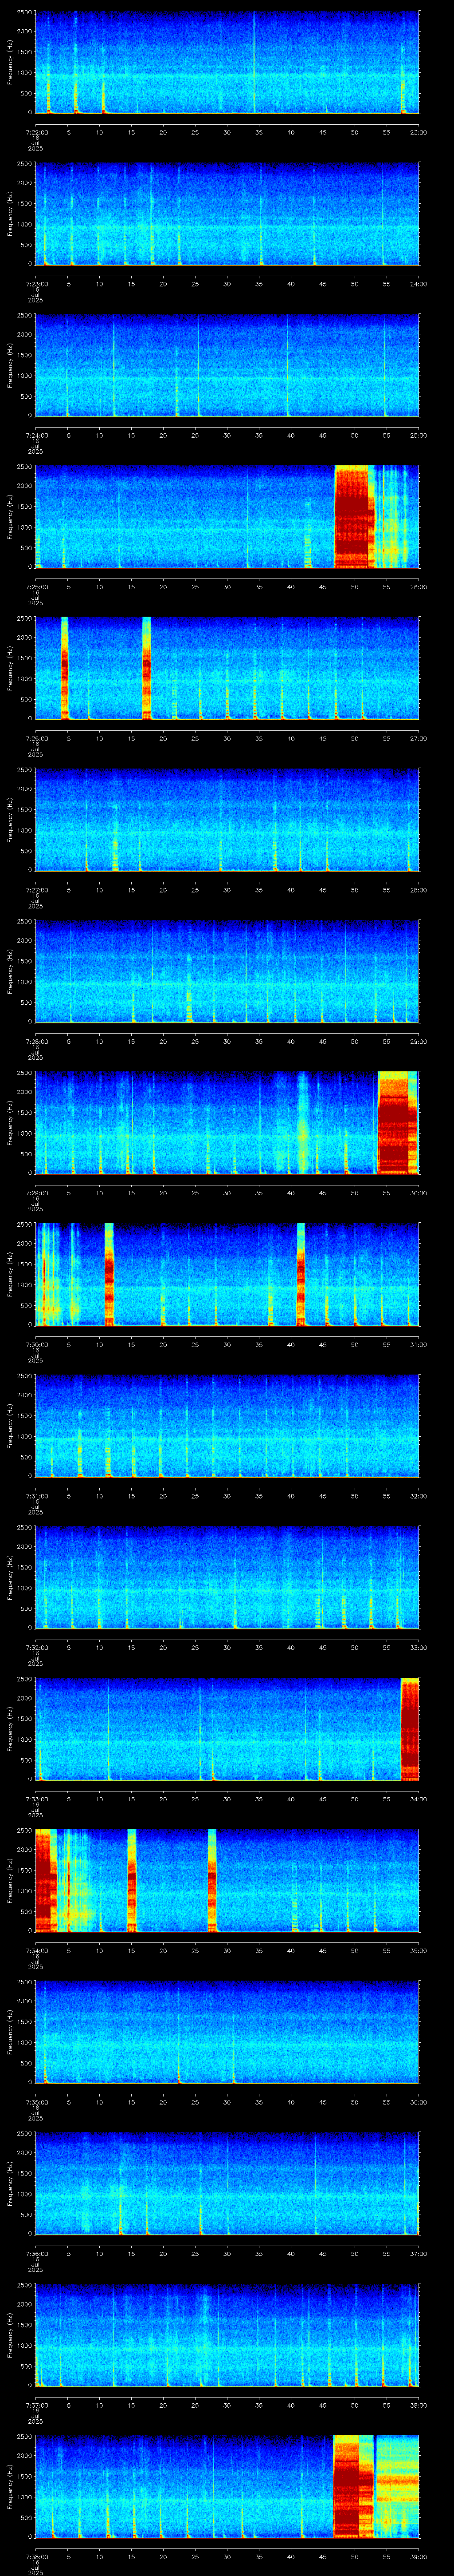Select the red burst near 41 seconds after 7:30:00
Screen dimensions: 454x2576
[x=301, y=1274]
